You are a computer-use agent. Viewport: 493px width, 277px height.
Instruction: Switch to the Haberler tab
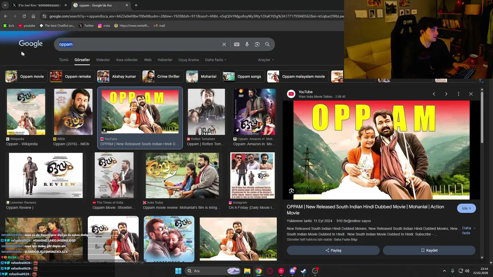click(x=165, y=60)
